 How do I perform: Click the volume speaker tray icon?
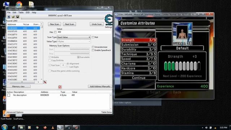[206, 127]
